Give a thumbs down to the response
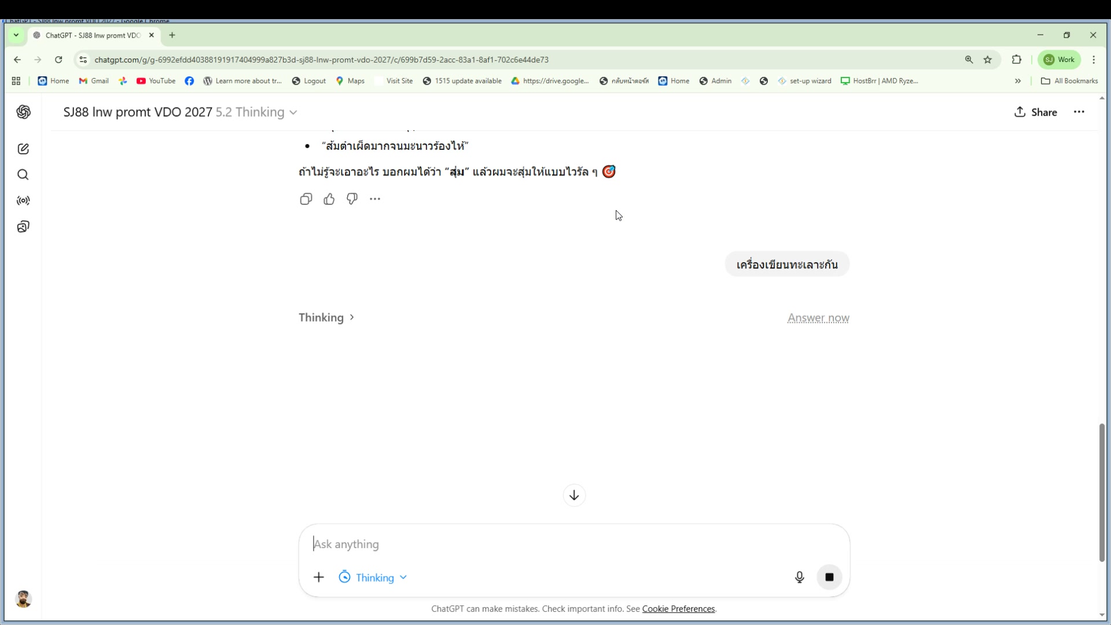The width and height of the screenshot is (1111, 625). pos(352,199)
